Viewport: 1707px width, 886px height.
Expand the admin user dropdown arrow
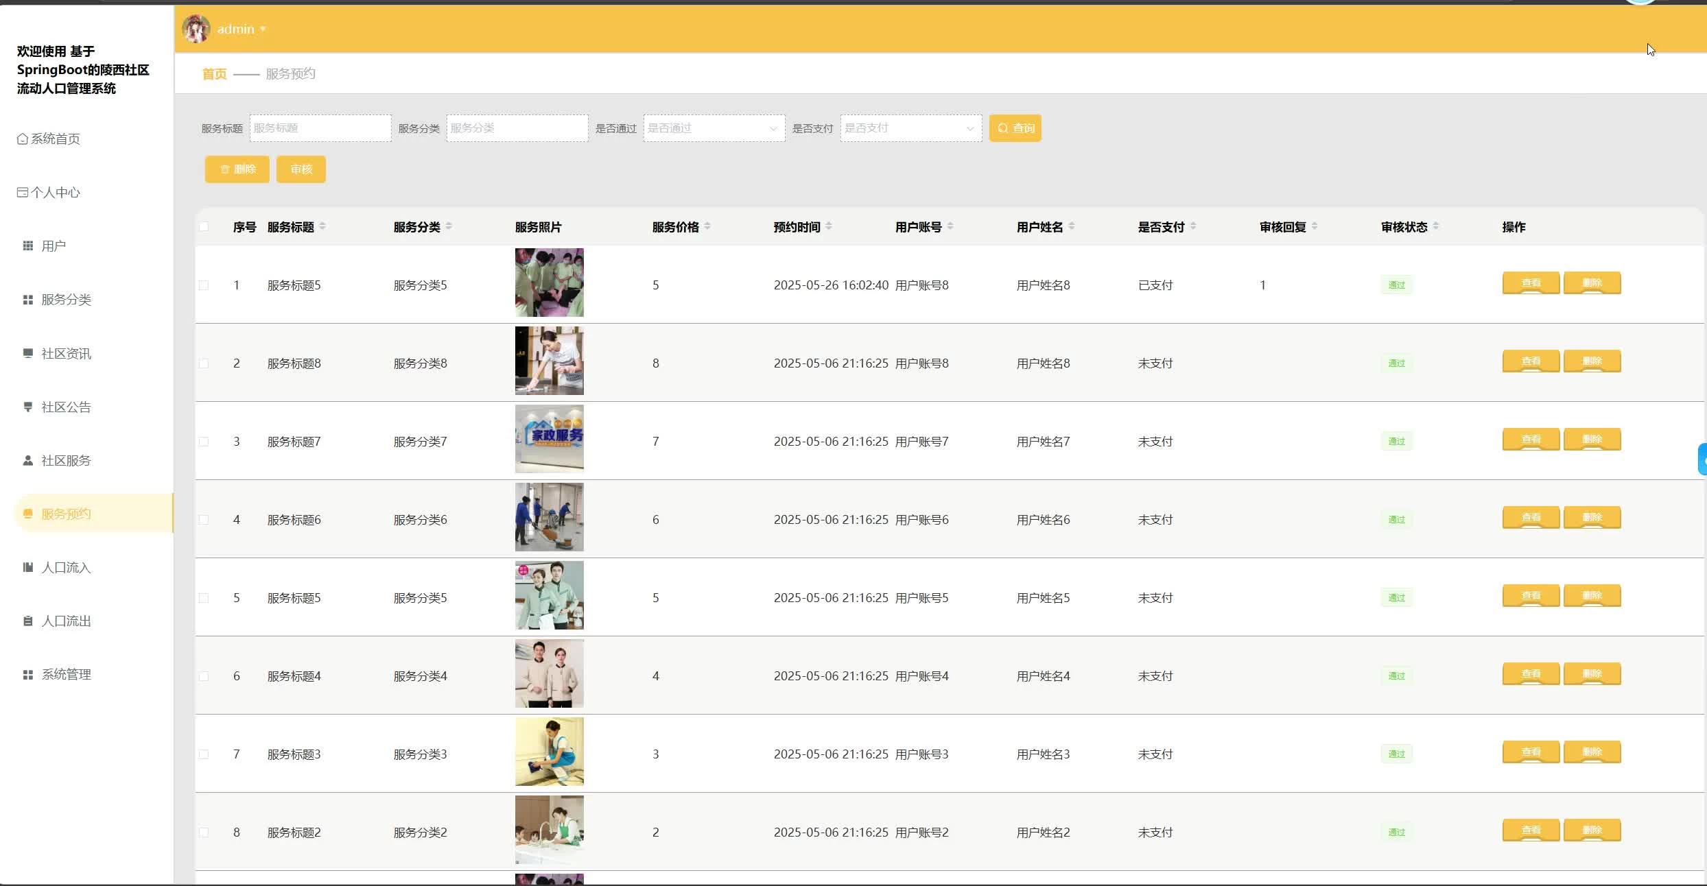263,29
